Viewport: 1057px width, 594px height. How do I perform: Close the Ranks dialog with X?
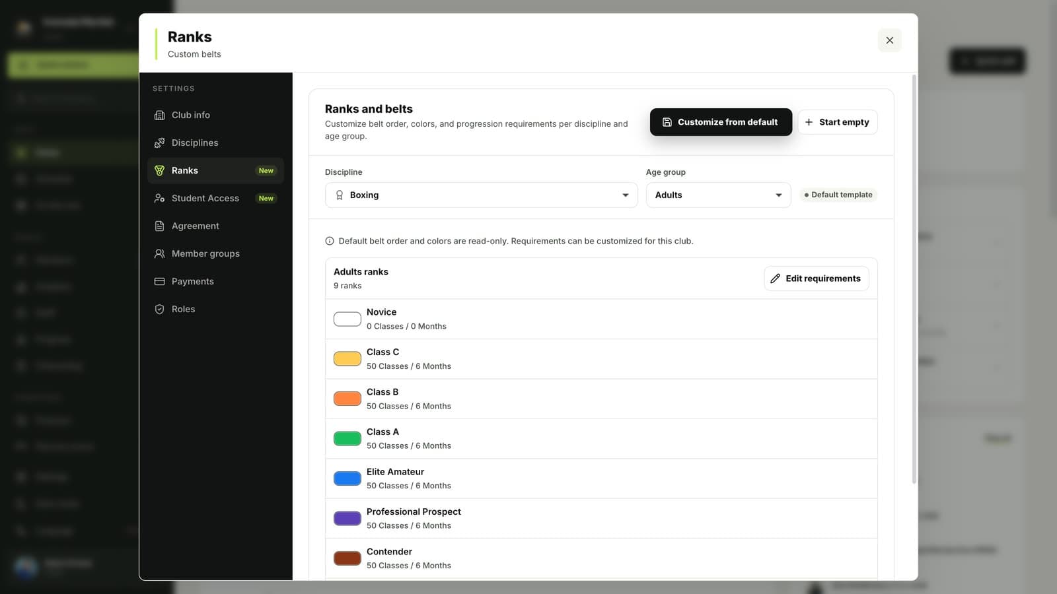coord(889,40)
